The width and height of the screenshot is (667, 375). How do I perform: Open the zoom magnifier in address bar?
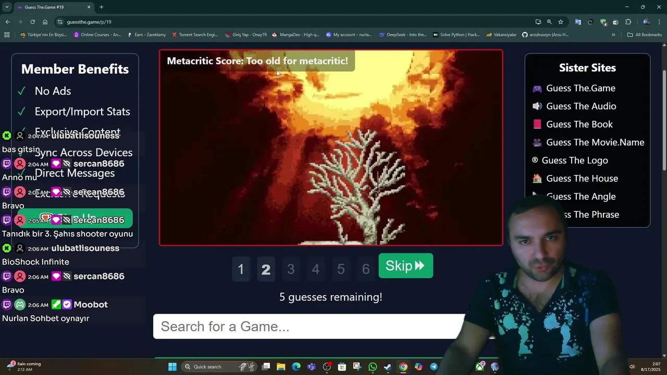tap(549, 22)
